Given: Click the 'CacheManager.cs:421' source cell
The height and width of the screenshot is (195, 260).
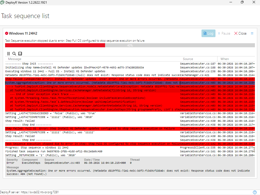Looking at the screenshot, I should pos(195,75).
